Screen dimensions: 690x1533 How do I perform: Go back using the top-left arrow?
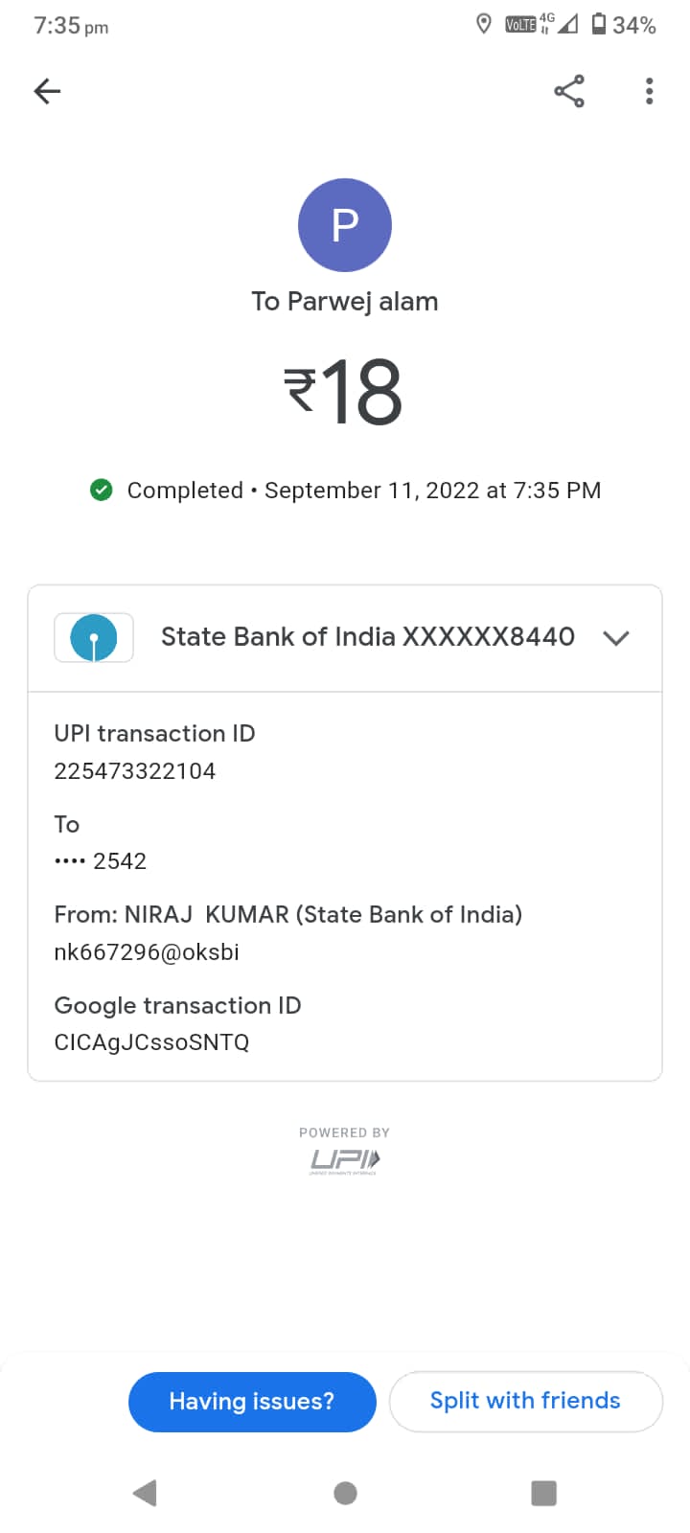coord(47,91)
